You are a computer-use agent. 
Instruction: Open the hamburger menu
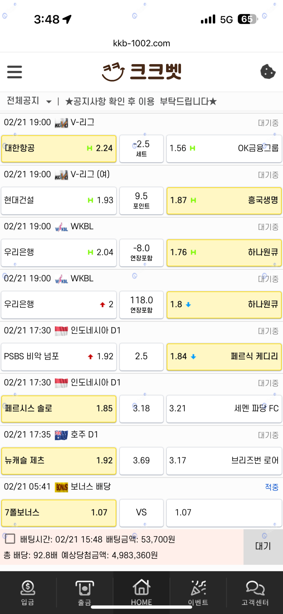[15, 72]
